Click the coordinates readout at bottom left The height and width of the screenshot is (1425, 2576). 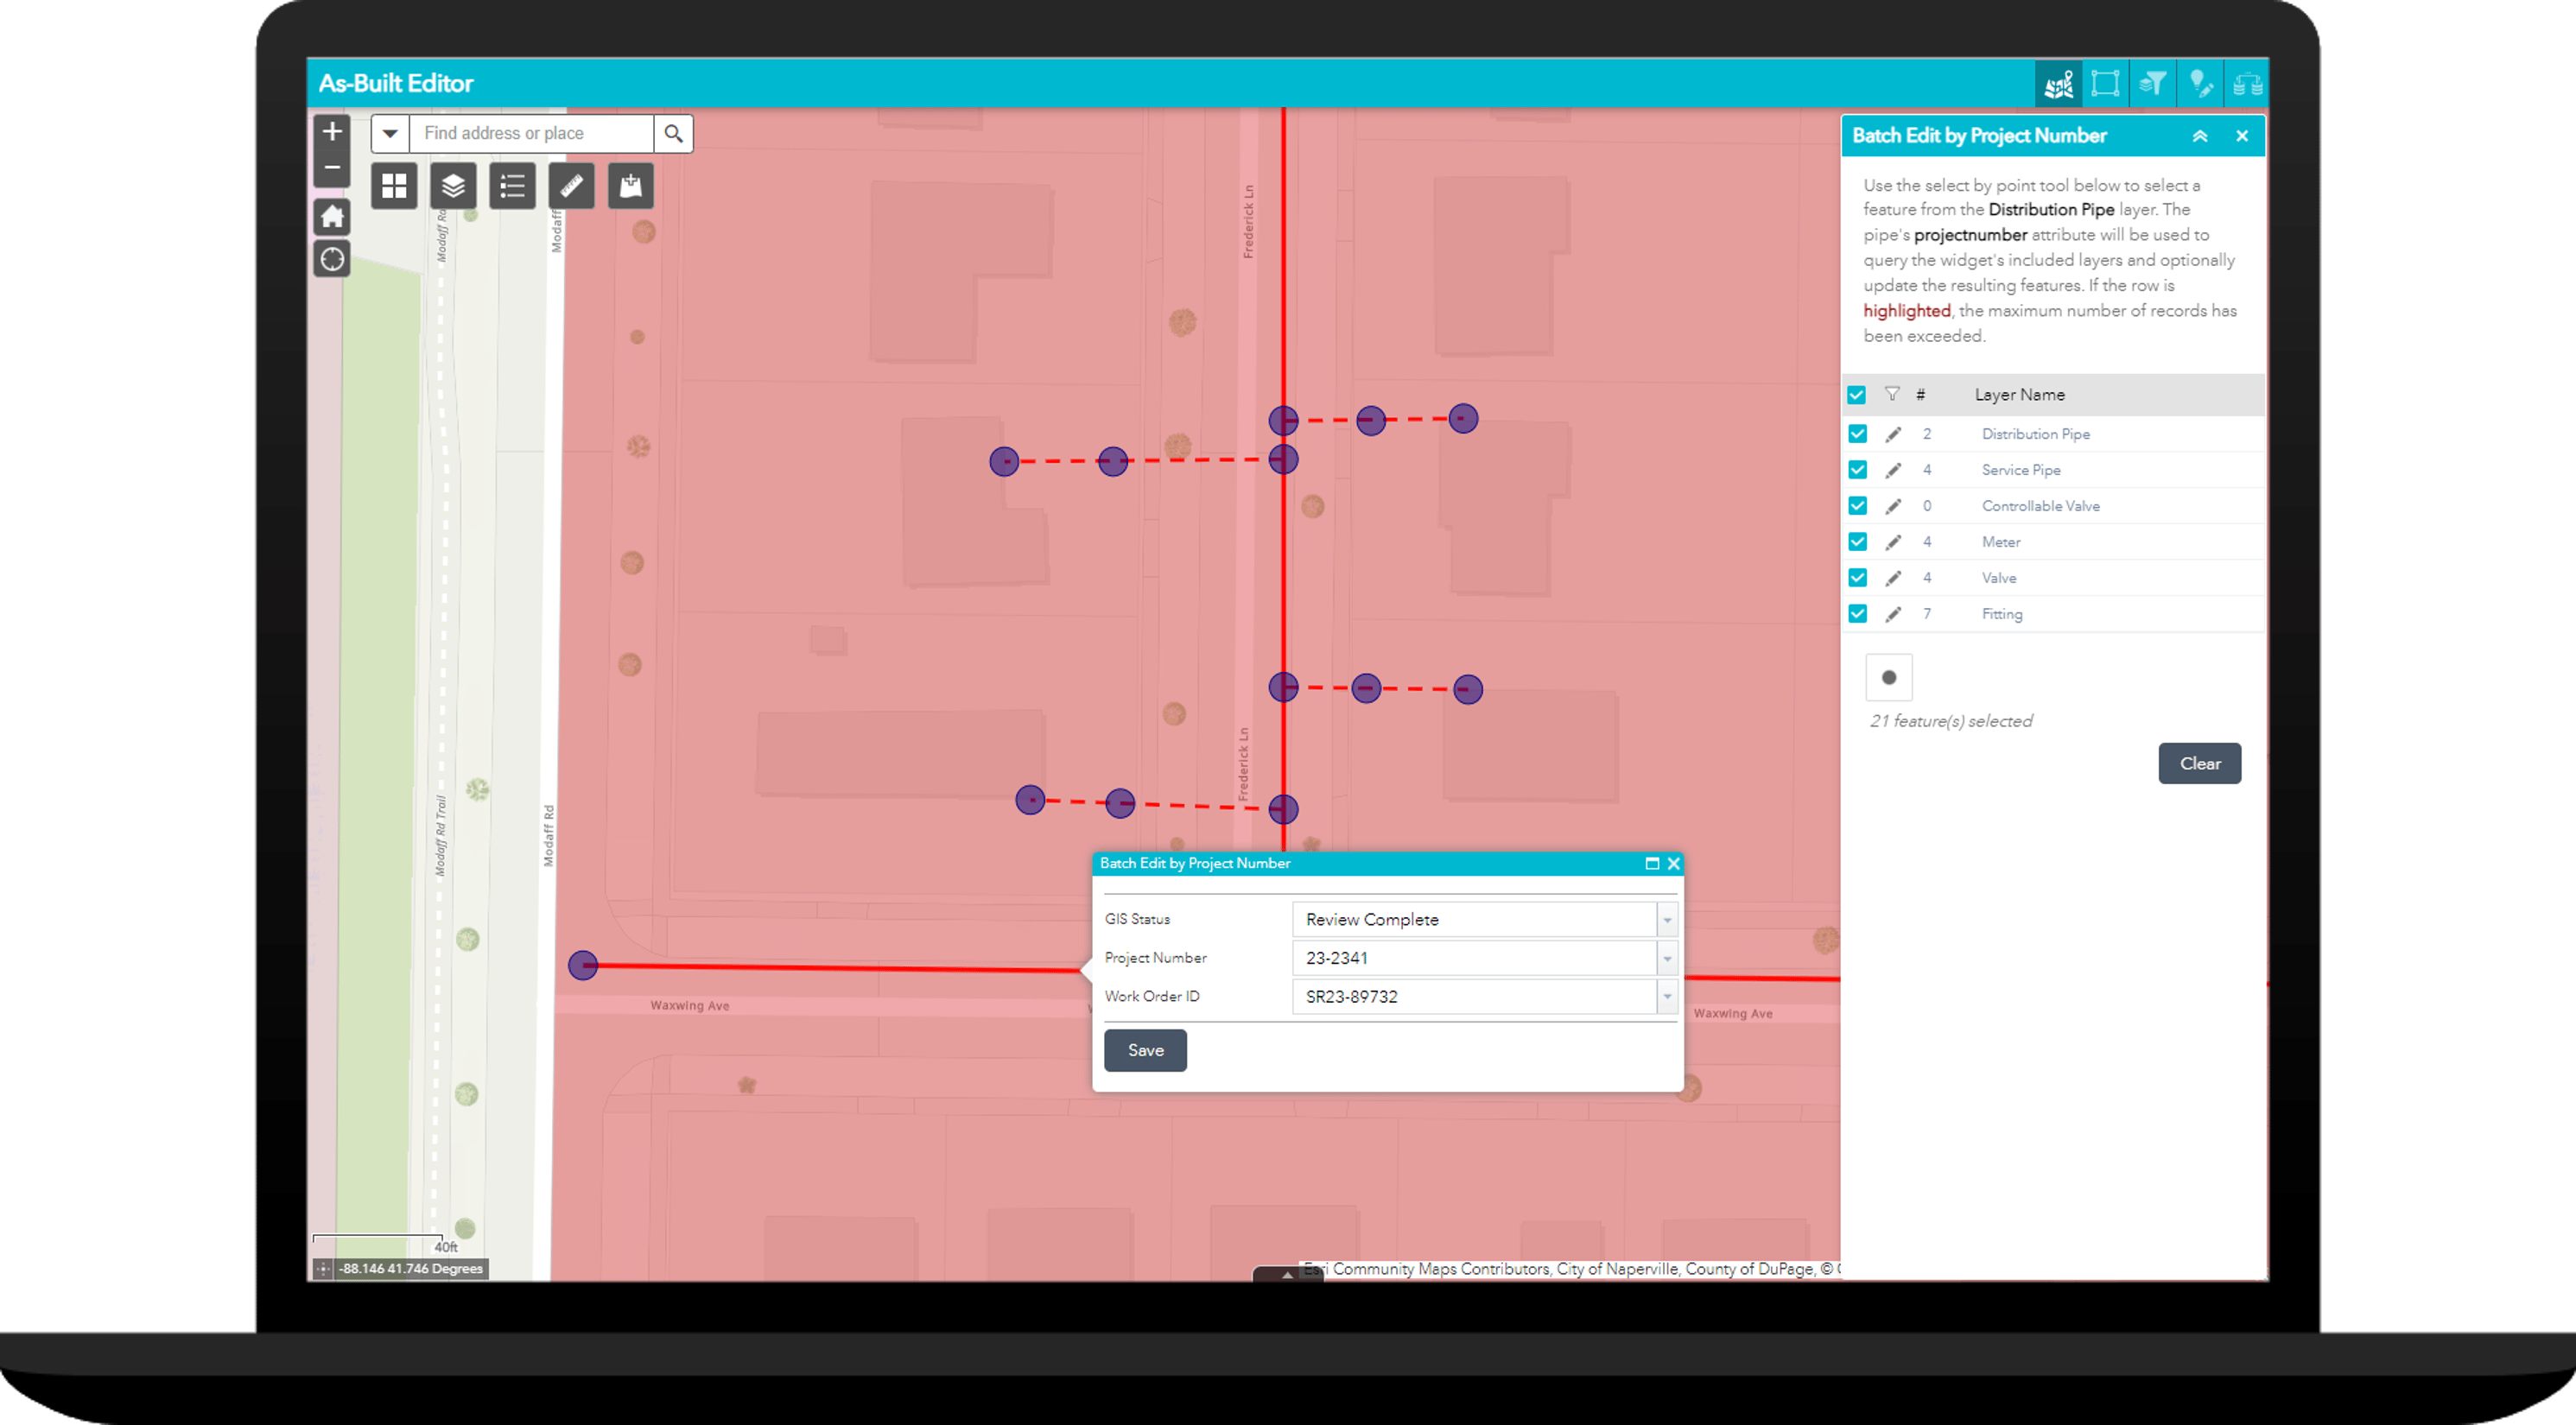pyautogui.click(x=410, y=1269)
